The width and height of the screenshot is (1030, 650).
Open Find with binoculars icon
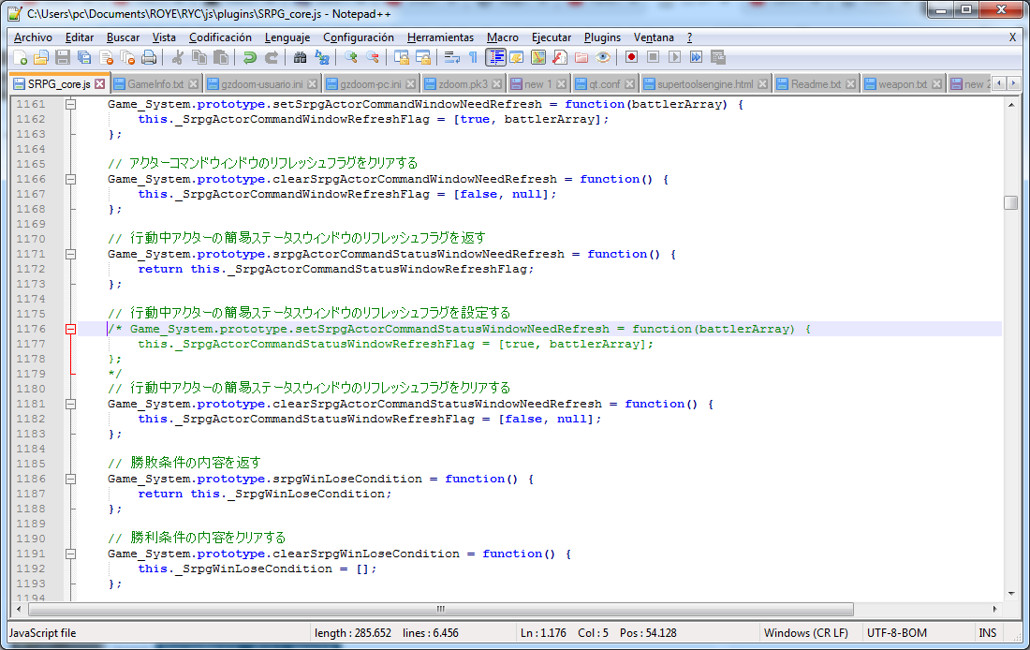click(300, 58)
